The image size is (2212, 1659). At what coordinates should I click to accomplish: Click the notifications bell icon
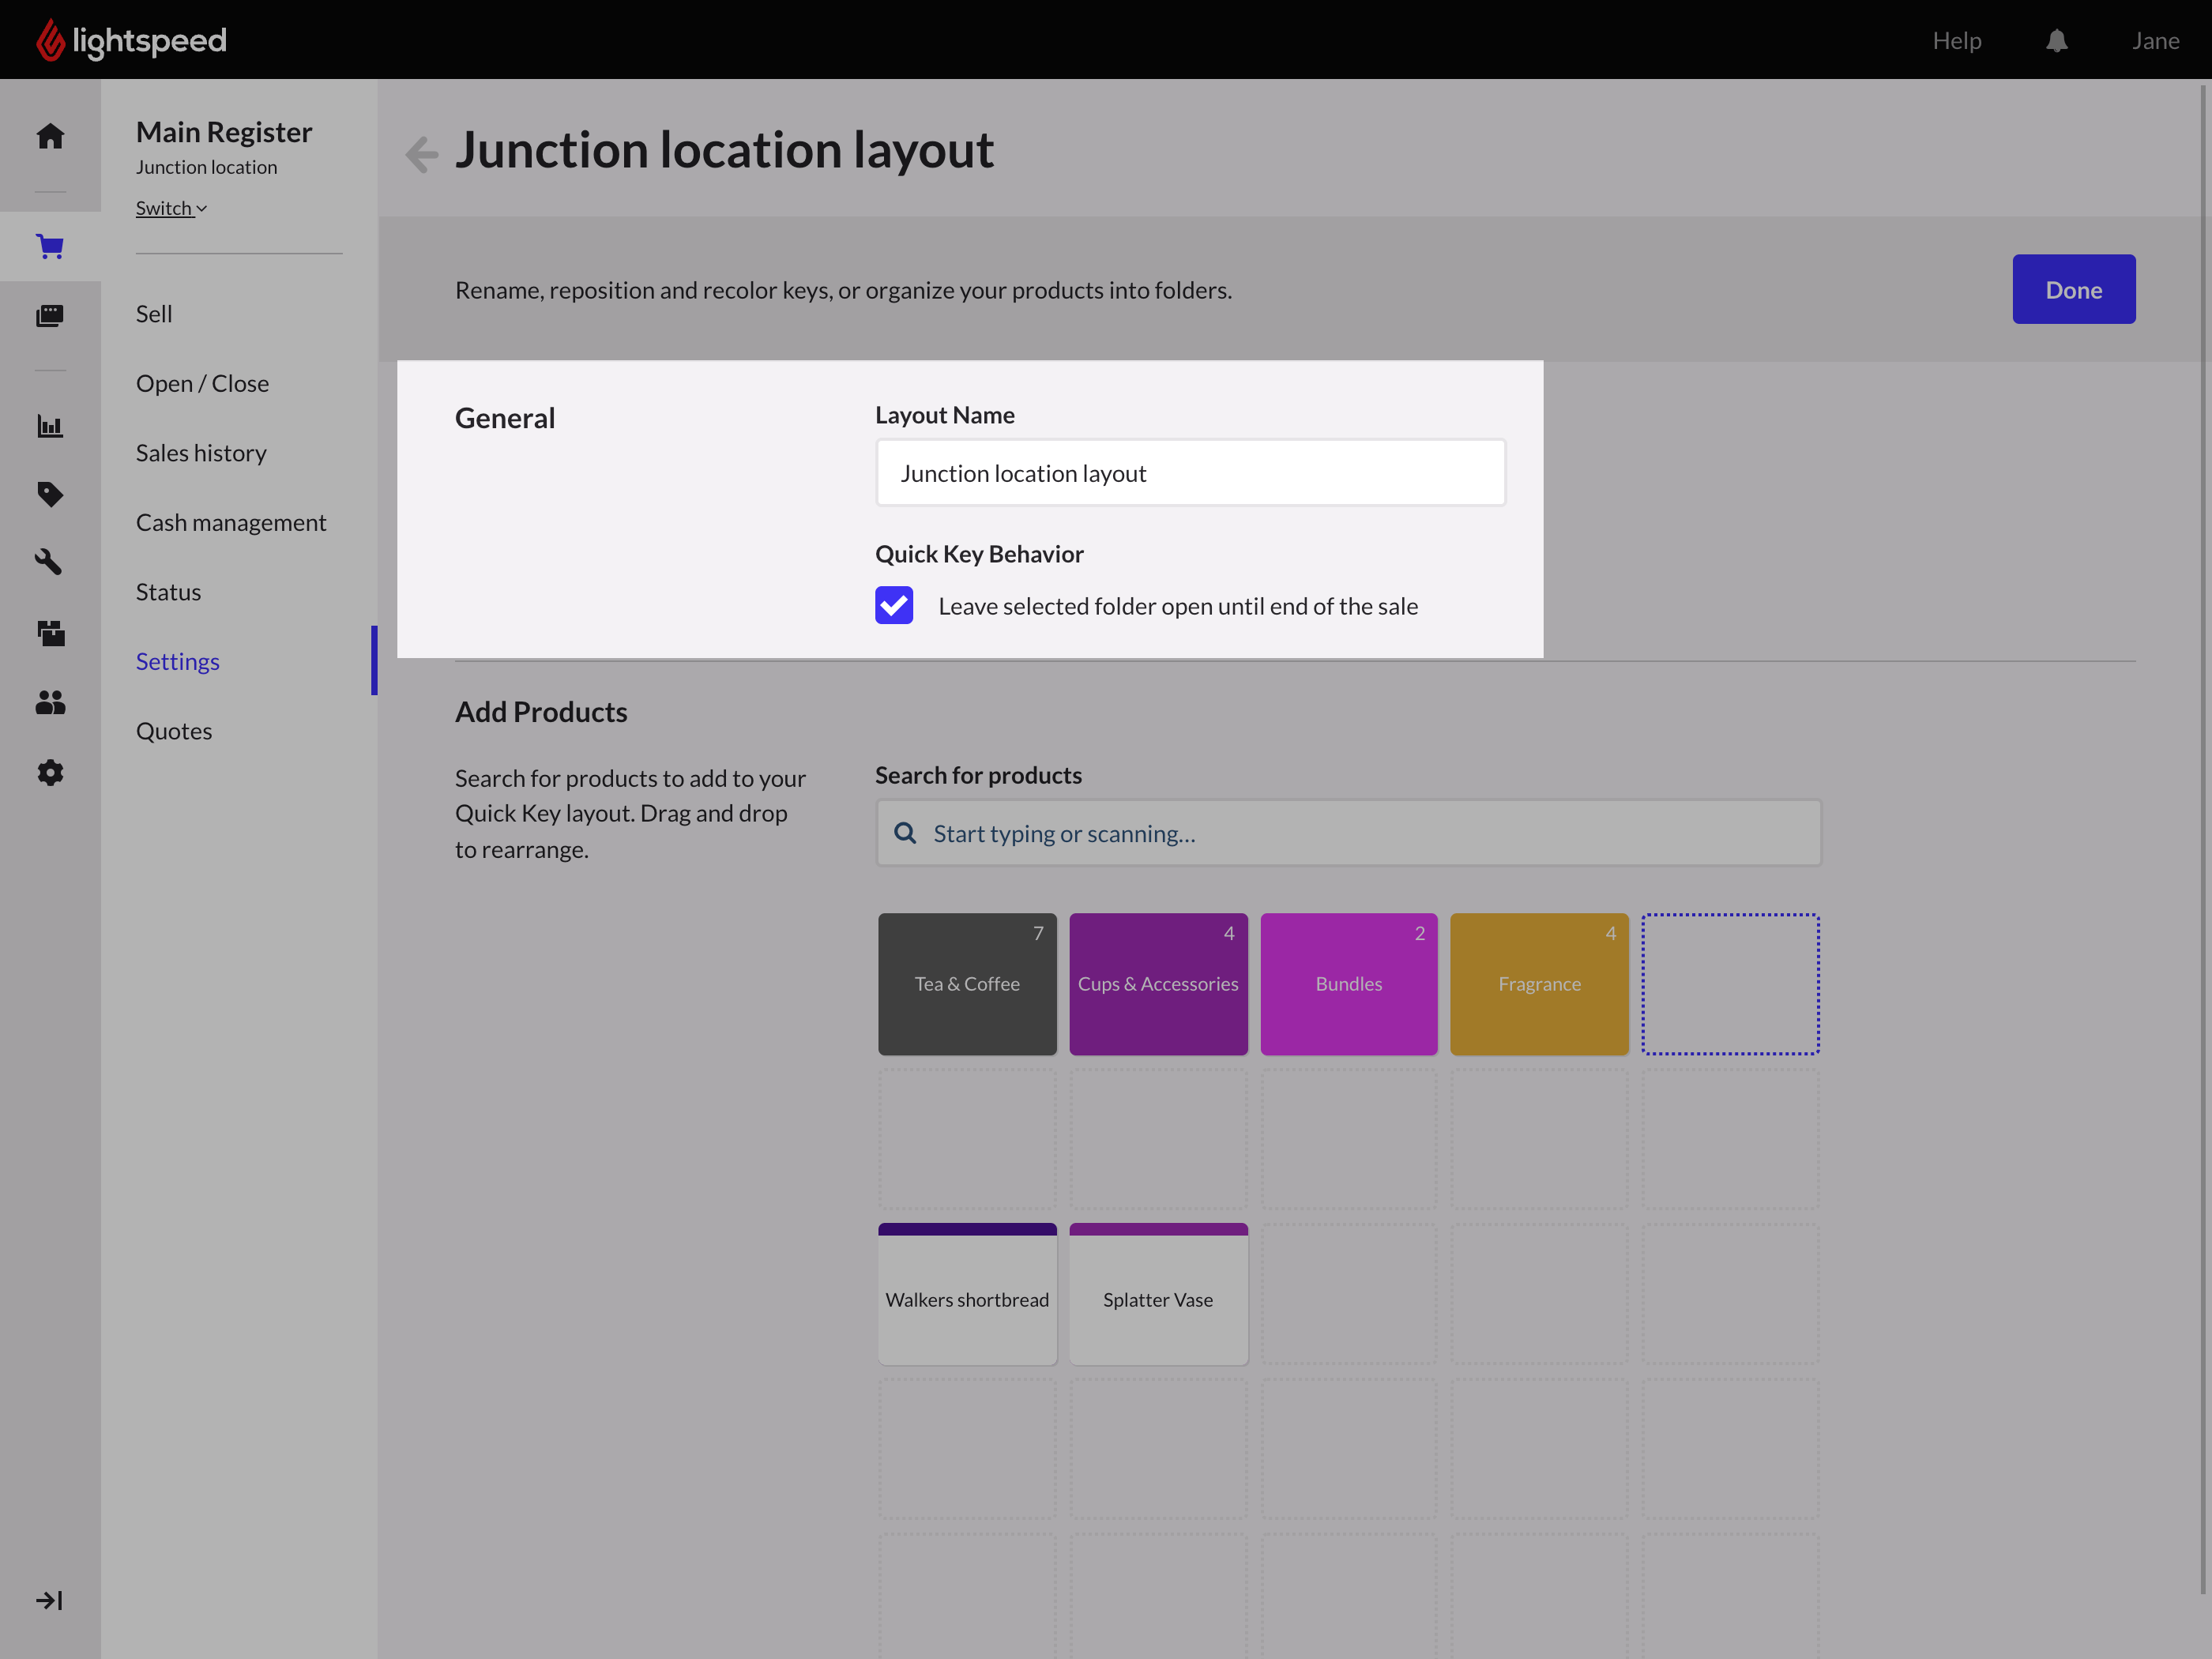tap(2056, 41)
